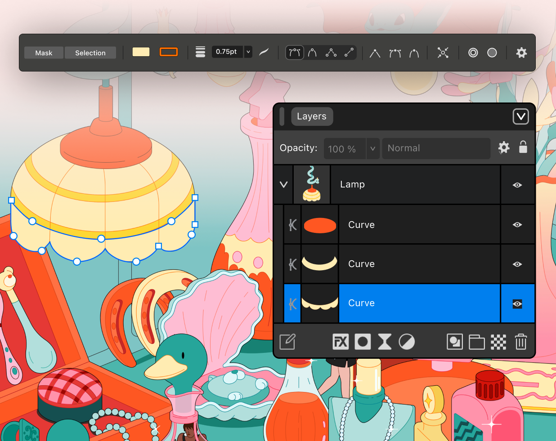556x441 pixels.
Task: Collapse the Lamp layer group
Action: tap(283, 184)
